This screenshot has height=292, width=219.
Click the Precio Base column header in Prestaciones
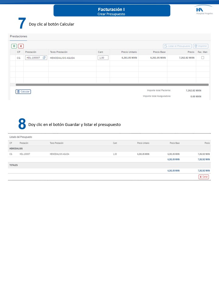pyautogui.click(x=159, y=52)
